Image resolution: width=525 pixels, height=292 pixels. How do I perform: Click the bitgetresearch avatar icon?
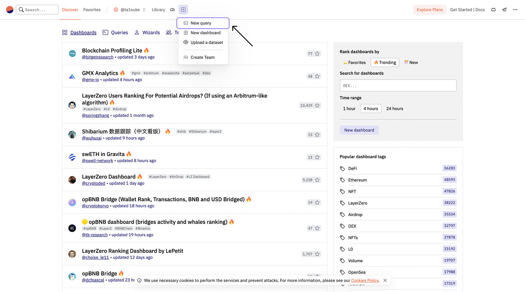pyautogui.click(x=72, y=54)
